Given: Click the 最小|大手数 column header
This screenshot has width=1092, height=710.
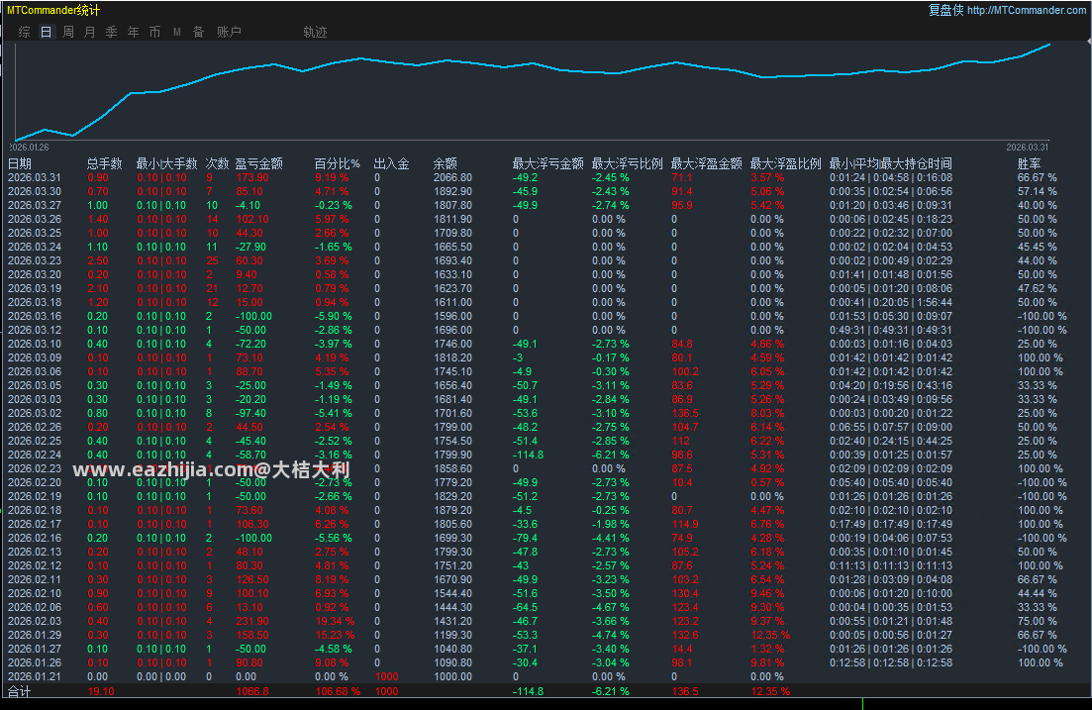Looking at the screenshot, I should click(x=166, y=163).
